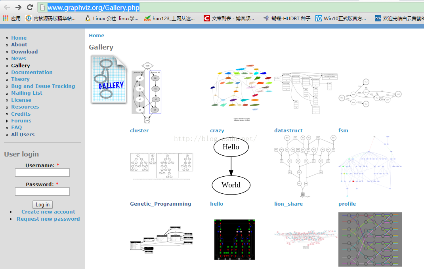Open the 文章列表 博客频 bookmark

(229, 18)
